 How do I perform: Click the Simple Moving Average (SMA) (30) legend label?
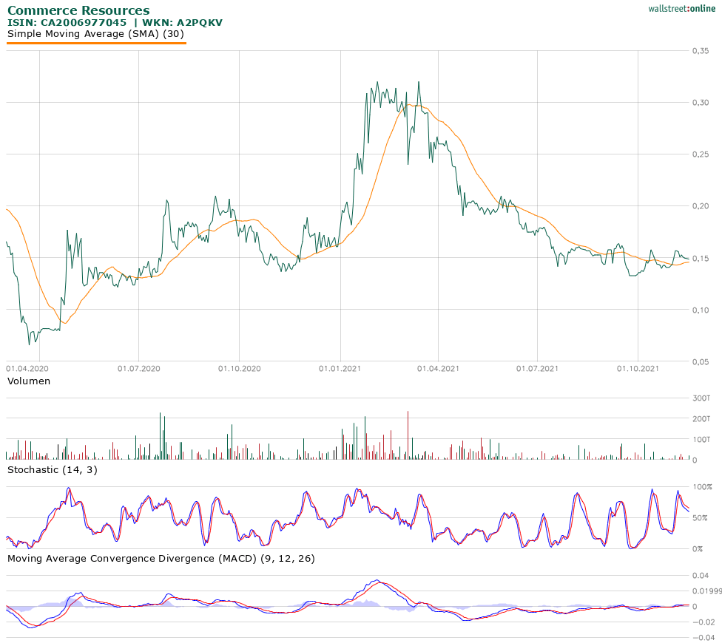click(95, 33)
